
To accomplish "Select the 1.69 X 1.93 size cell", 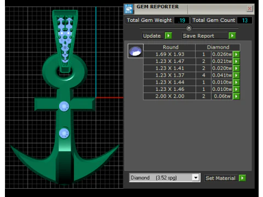I will pos(169,54).
